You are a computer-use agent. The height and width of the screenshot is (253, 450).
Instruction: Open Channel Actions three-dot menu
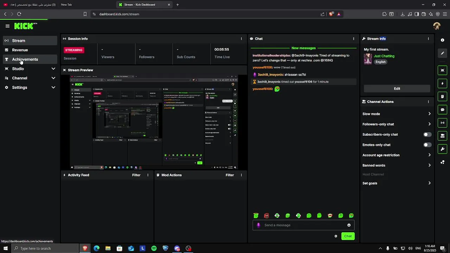pyautogui.click(x=428, y=102)
